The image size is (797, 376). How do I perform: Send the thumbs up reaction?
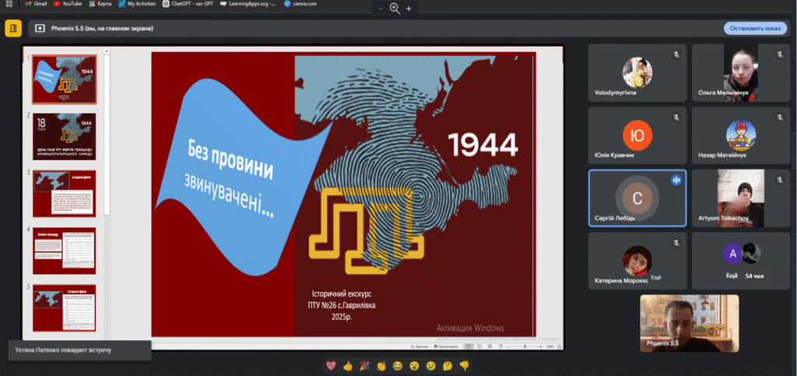[x=348, y=364]
